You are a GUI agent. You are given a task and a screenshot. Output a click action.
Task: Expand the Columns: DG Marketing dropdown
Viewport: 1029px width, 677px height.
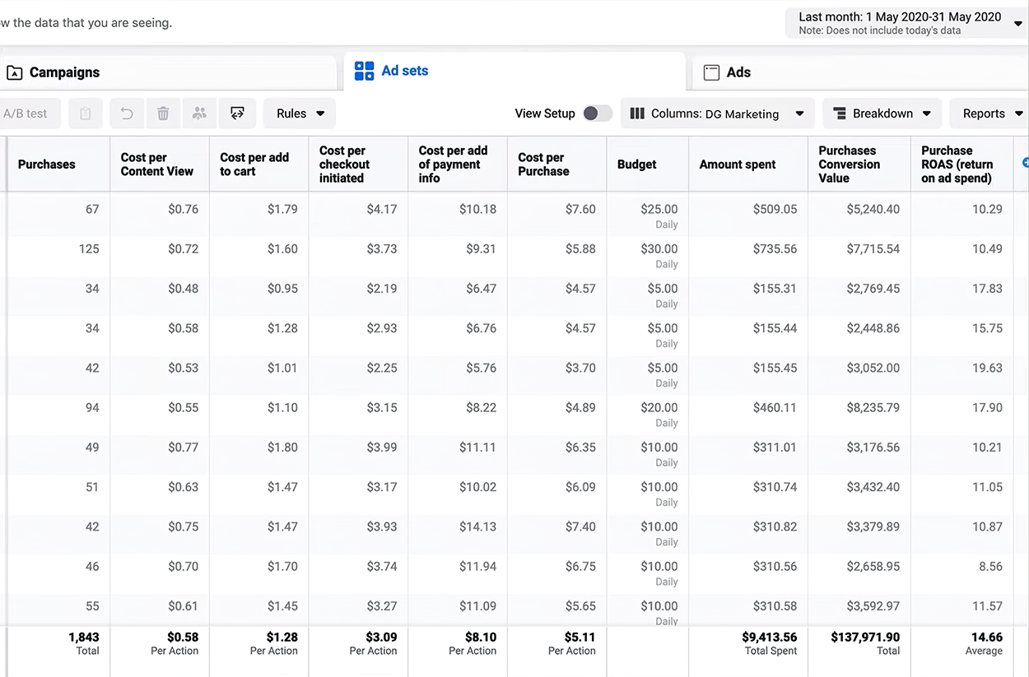click(x=717, y=114)
